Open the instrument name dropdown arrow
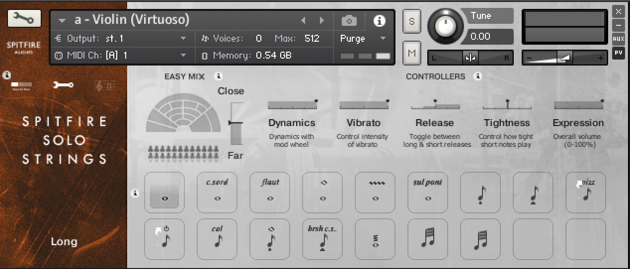630x269 pixels. pyautogui.click(x=62, y=21)
